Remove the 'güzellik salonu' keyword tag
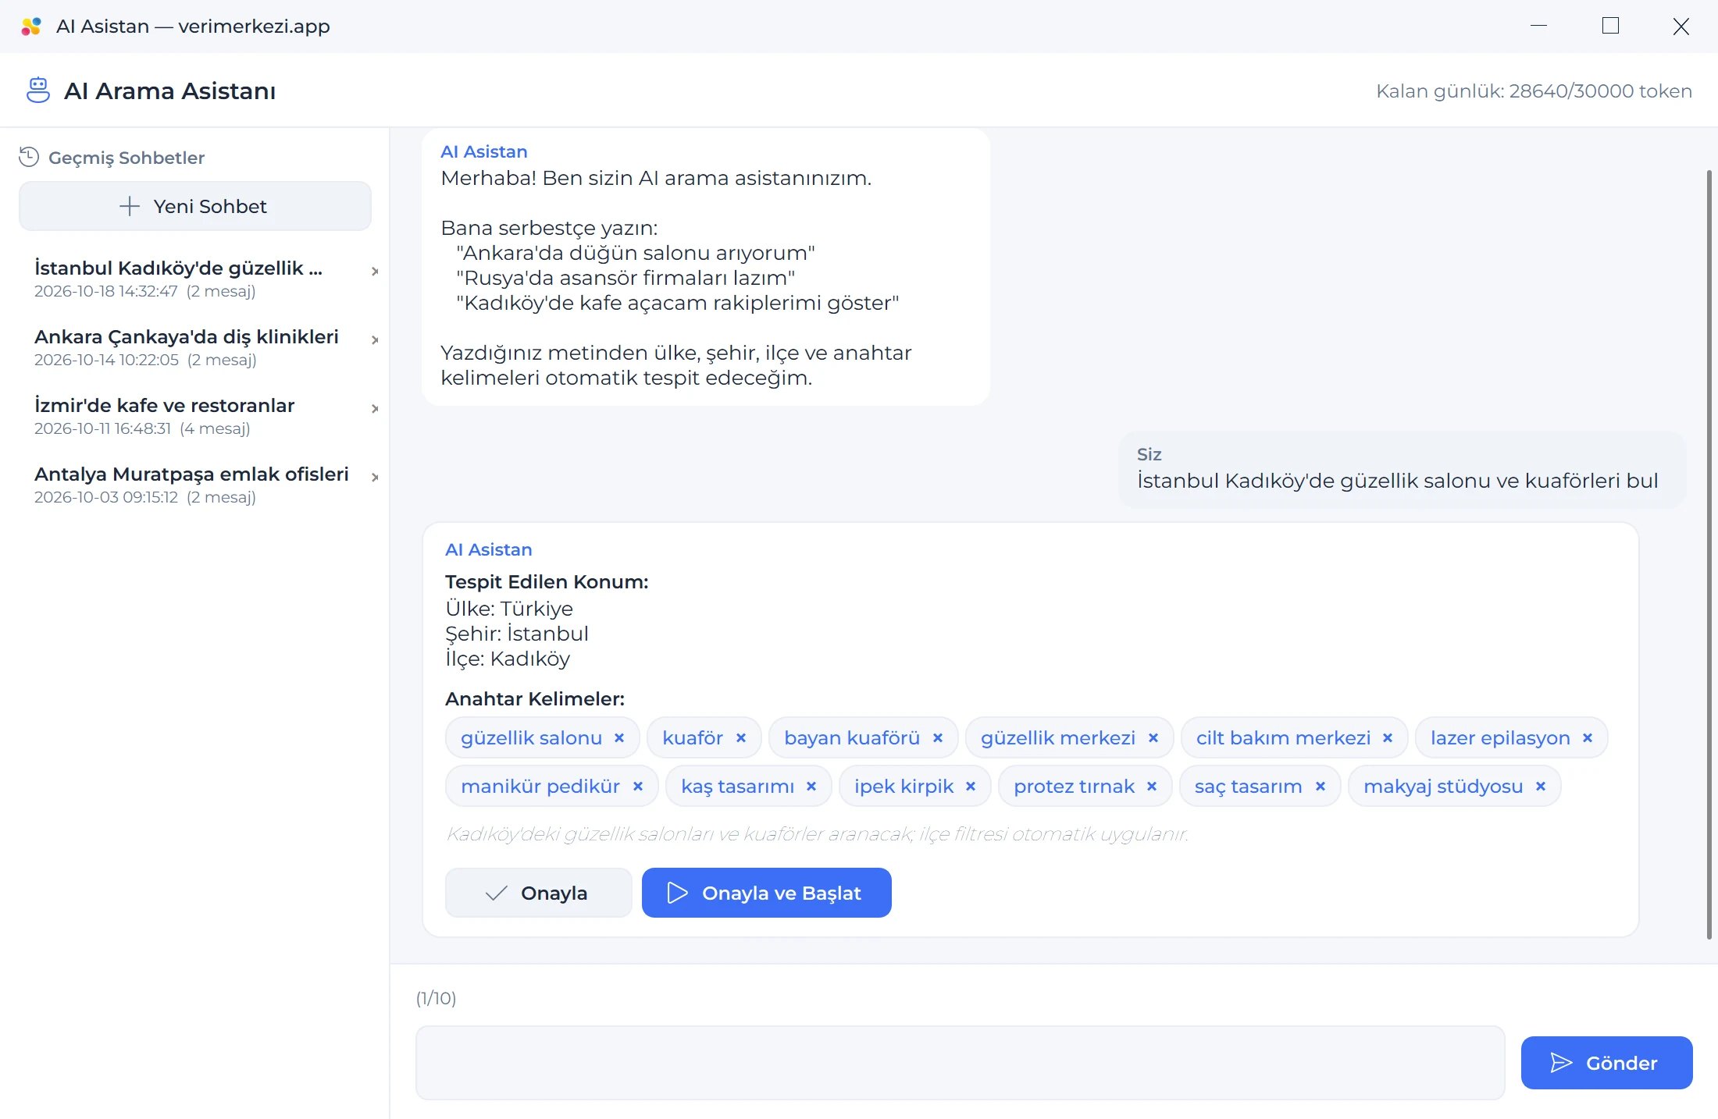This screenshot has height=1119, width=1718. click(619, 738)
